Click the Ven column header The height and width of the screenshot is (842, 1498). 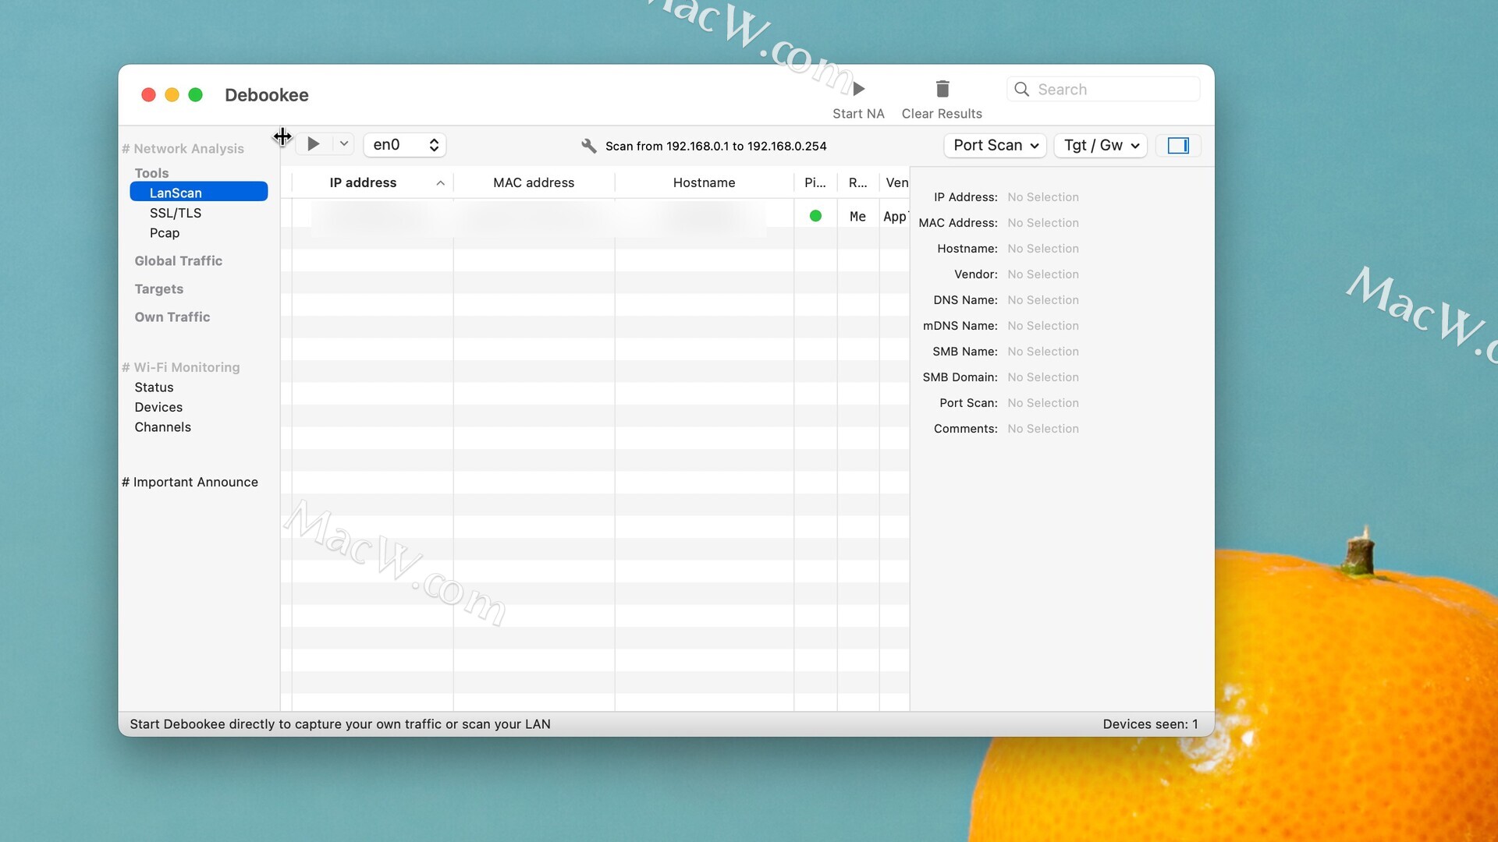pyautogui.click(x=896, y=182)
